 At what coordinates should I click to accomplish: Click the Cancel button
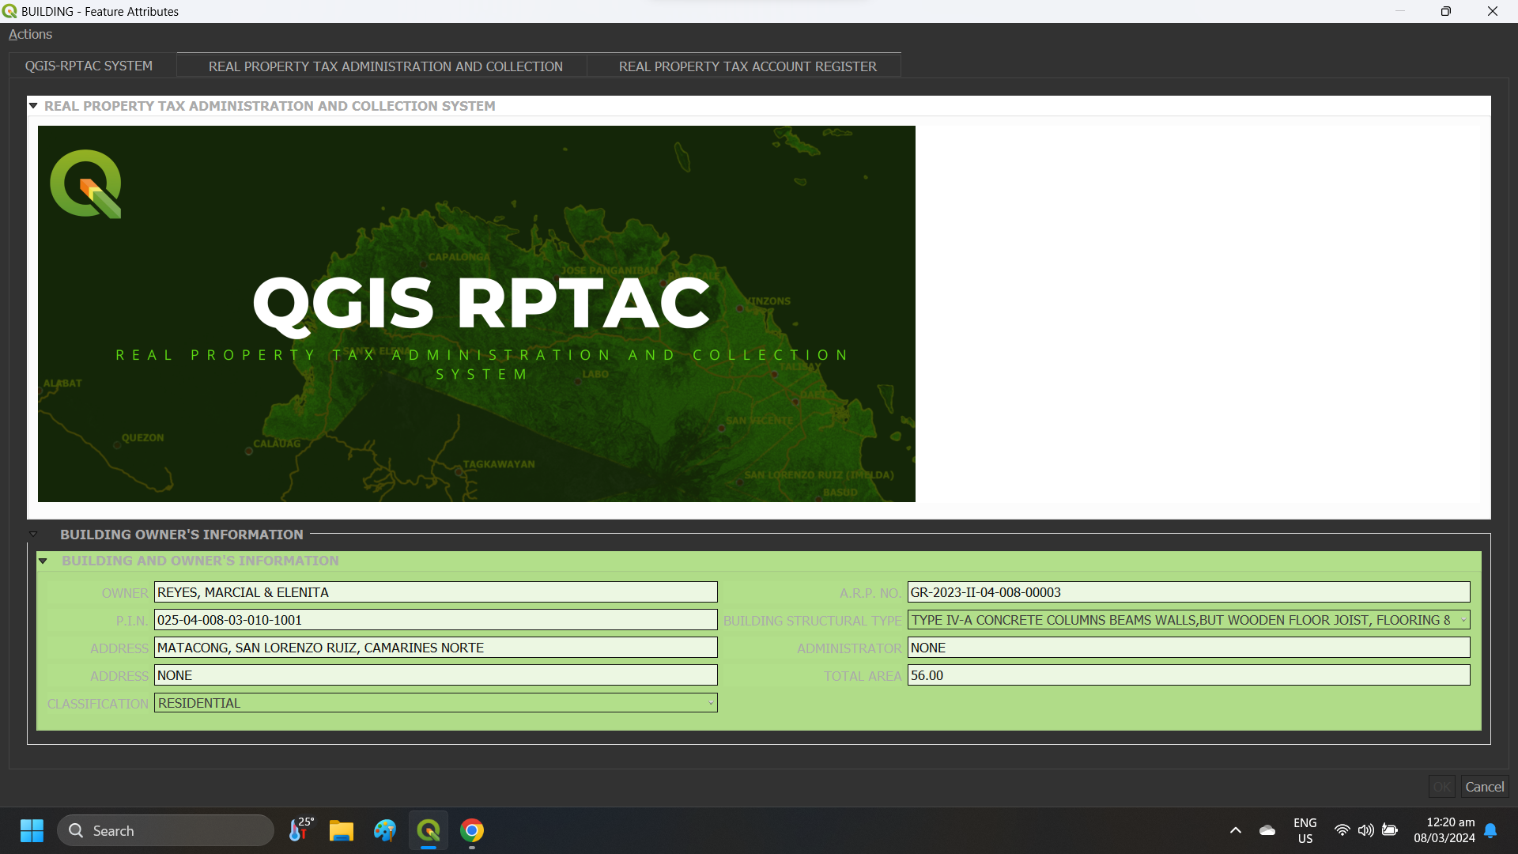tap(1483, 787)
